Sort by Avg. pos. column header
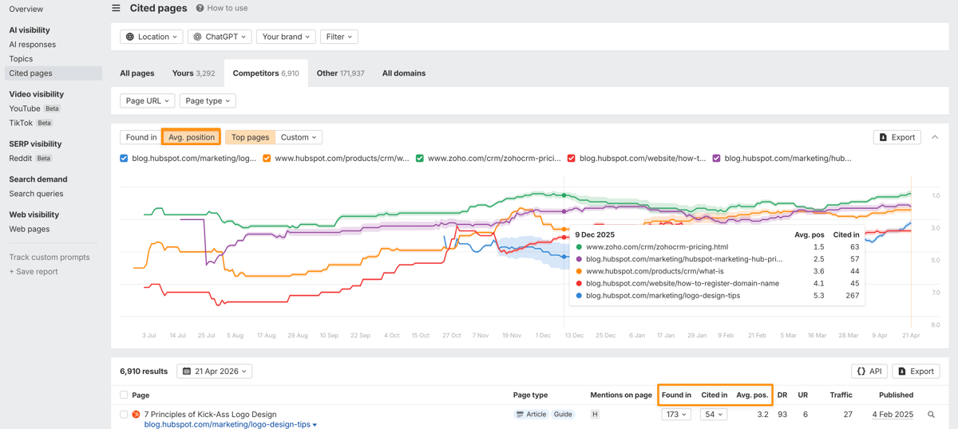The image size is (958, 429). (752, 395)
